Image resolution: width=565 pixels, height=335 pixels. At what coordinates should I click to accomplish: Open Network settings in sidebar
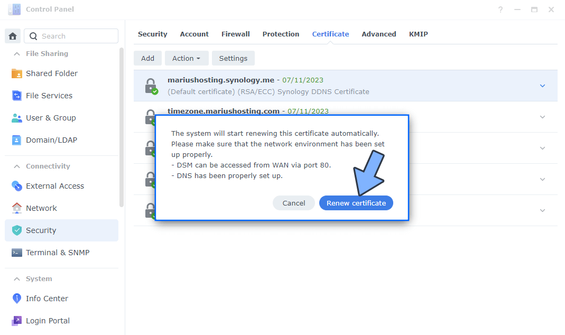tap(41, 208)
